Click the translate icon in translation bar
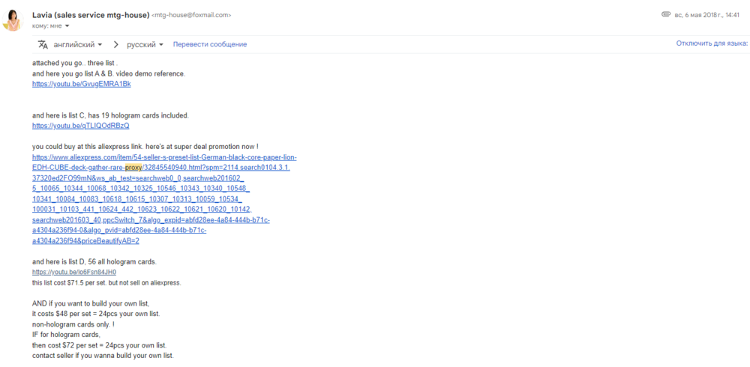Screen dimensions: 750x367 click(43, 44)
